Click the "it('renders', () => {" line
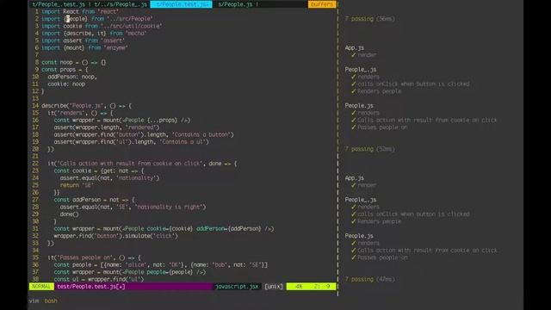 (80, 113)
